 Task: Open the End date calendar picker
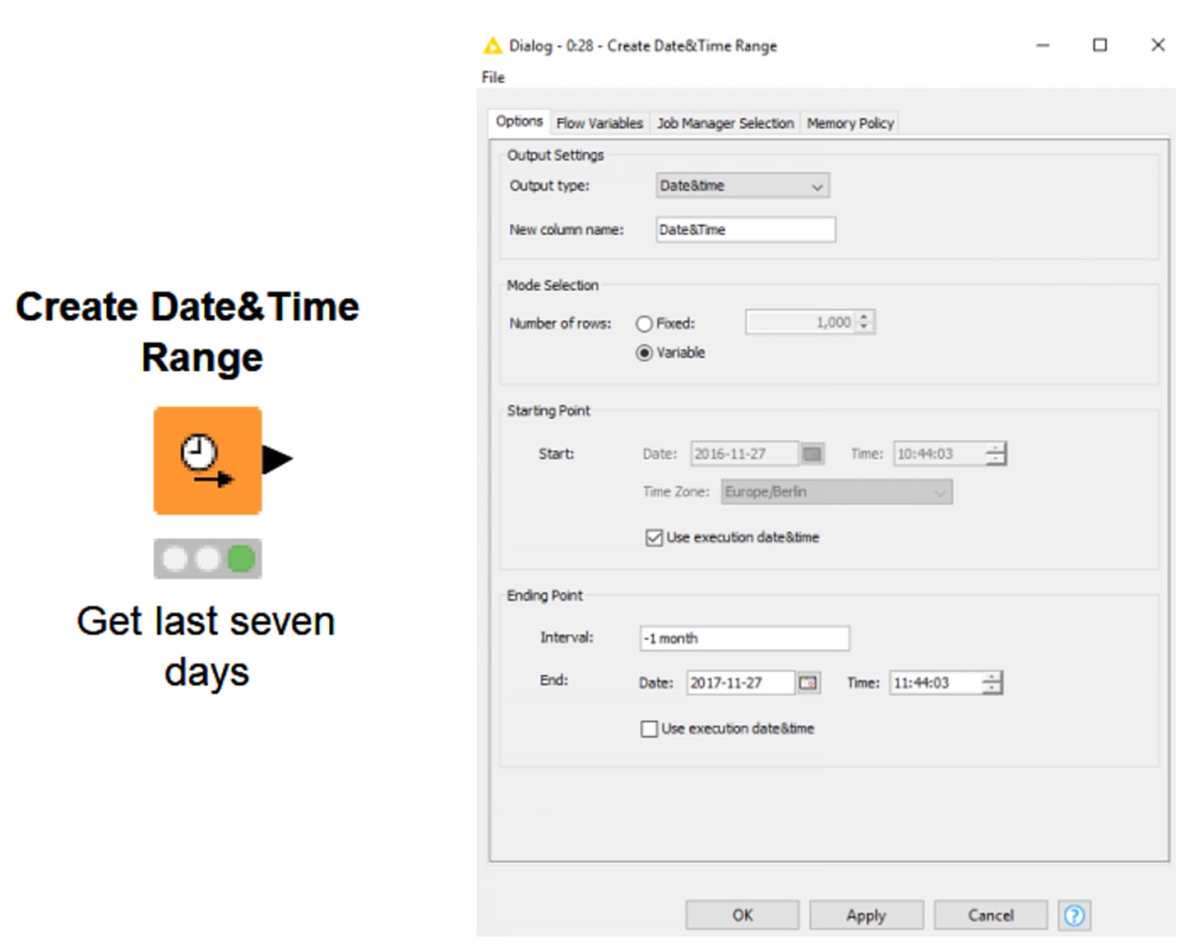(808, 683)
